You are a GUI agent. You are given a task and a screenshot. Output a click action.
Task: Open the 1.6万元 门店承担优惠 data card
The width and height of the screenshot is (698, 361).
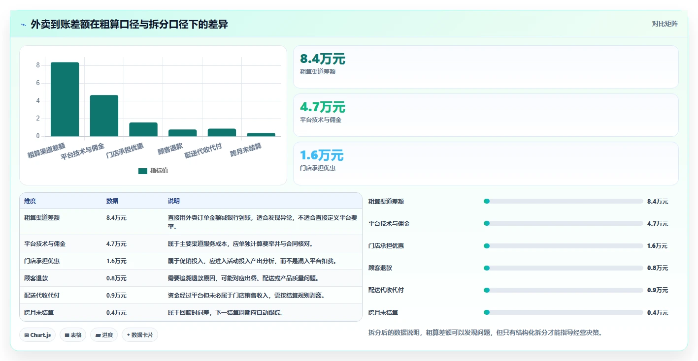click(x=486, y=163)
